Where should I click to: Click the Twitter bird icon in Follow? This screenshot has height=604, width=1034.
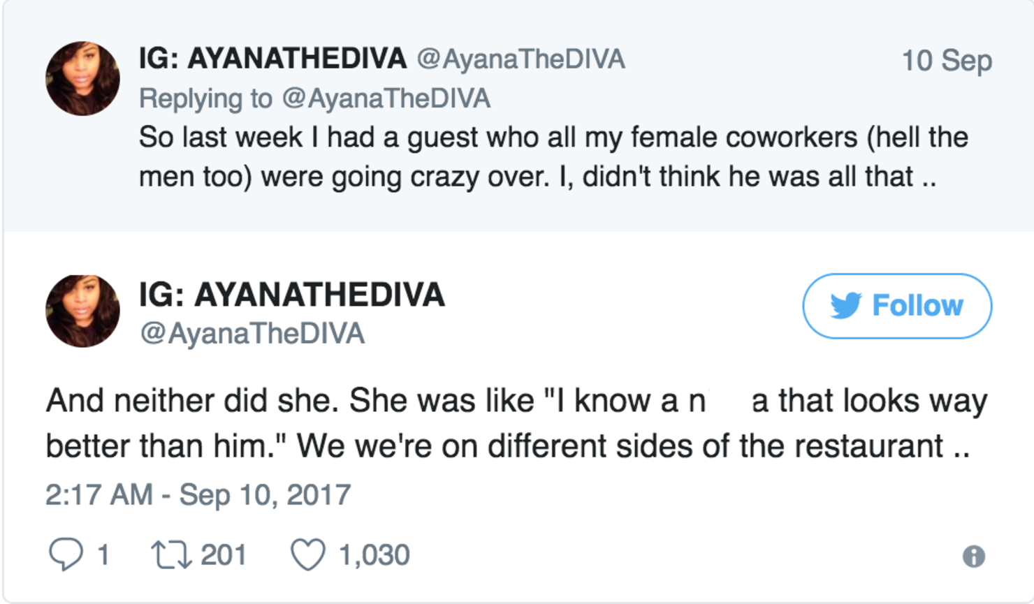pos(846,306)
